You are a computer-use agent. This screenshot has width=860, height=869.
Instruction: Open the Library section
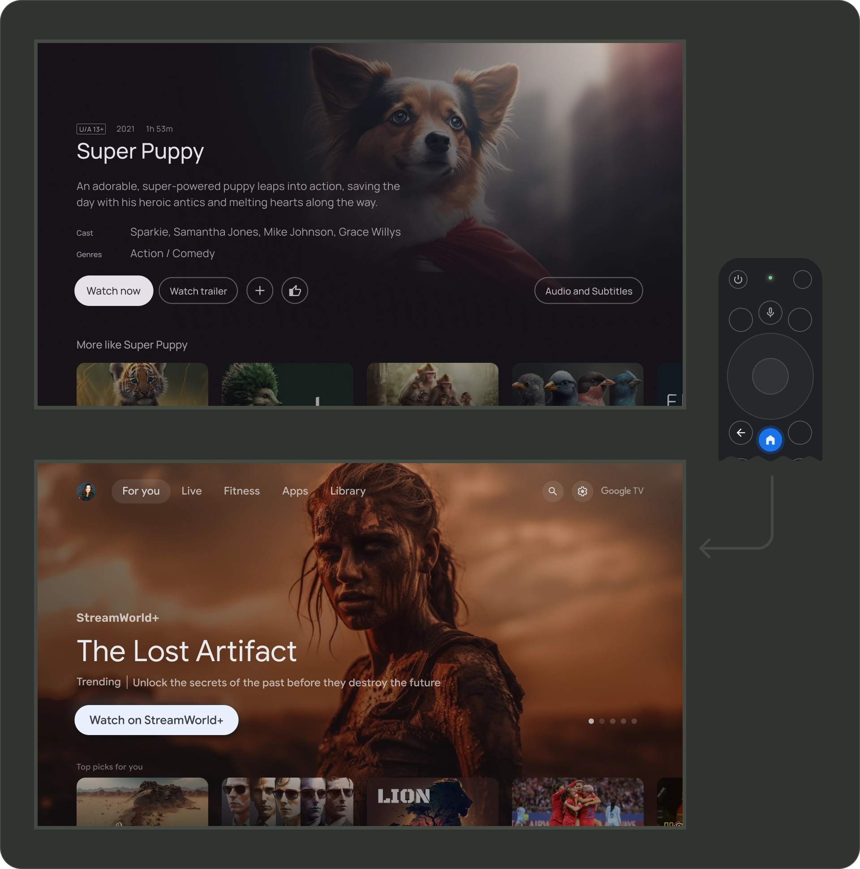point(347,490)
